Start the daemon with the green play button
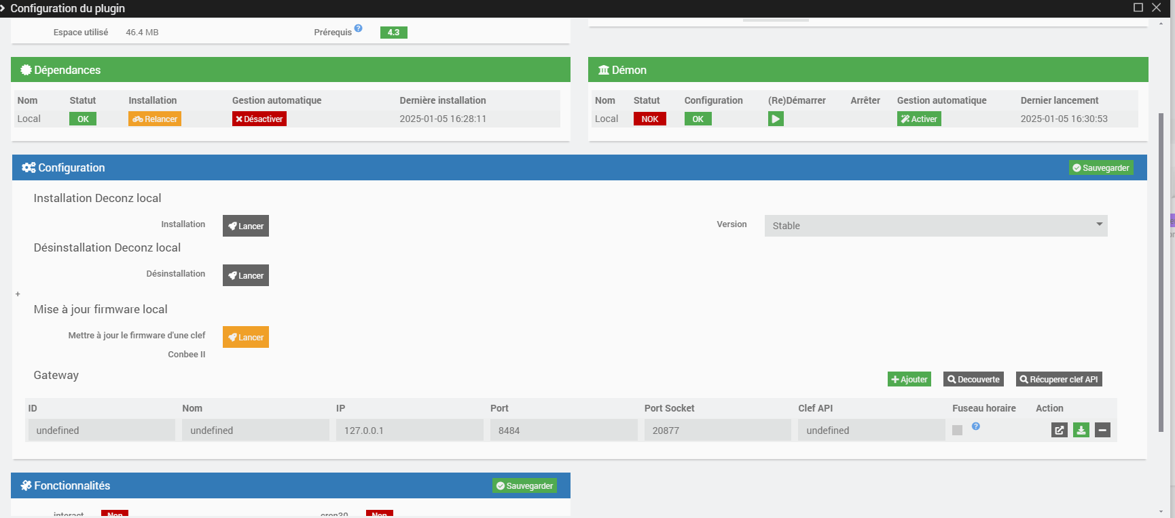Screen dimensions: 1175x518 tap(776, 119)
